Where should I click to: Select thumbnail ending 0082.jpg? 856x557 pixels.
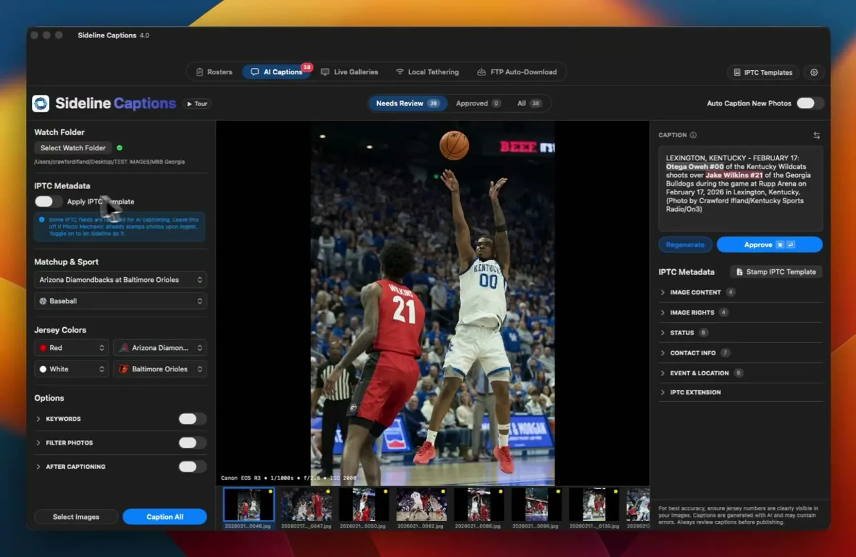tap(421, 504)
